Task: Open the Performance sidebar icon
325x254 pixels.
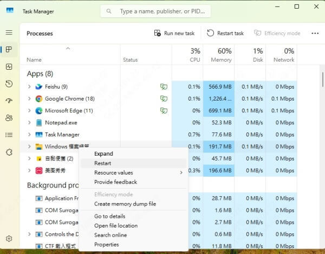Action: pos(9,66)
